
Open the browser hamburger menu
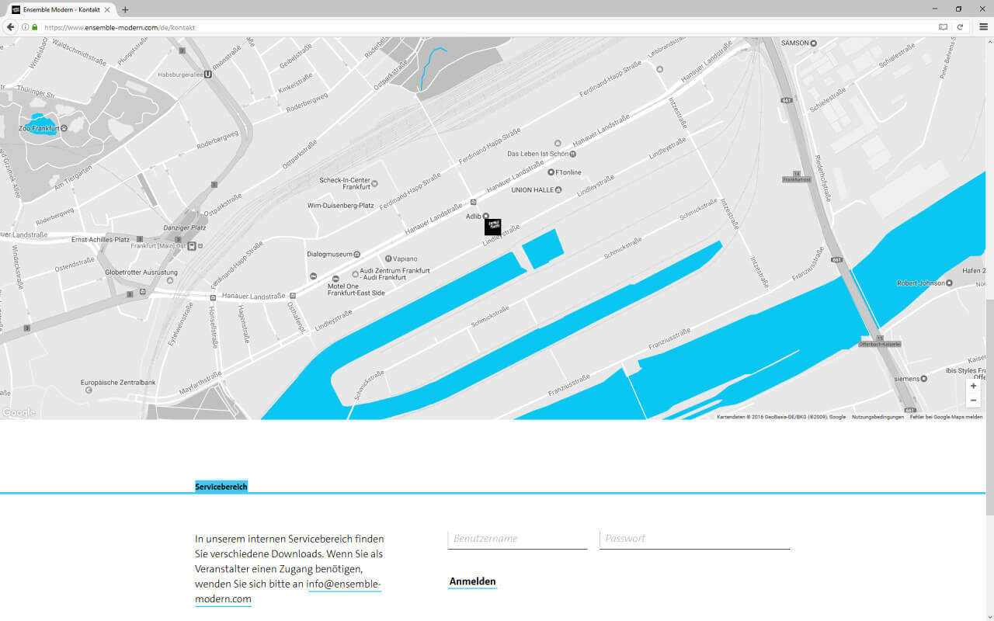pos(983,27)
